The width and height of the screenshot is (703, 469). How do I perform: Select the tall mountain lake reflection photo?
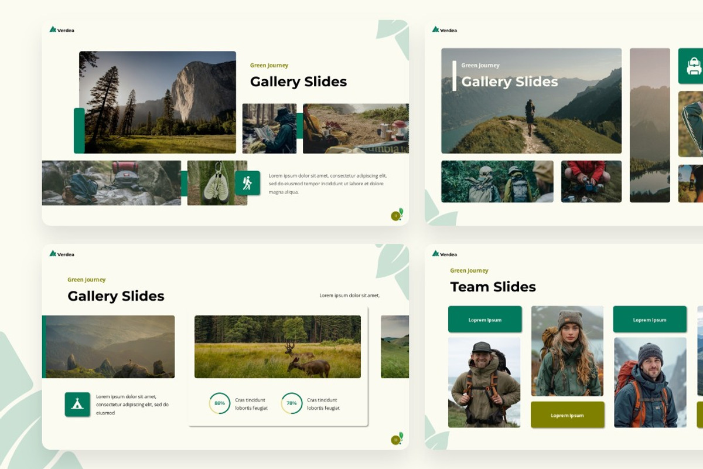[x=650, y=125]
